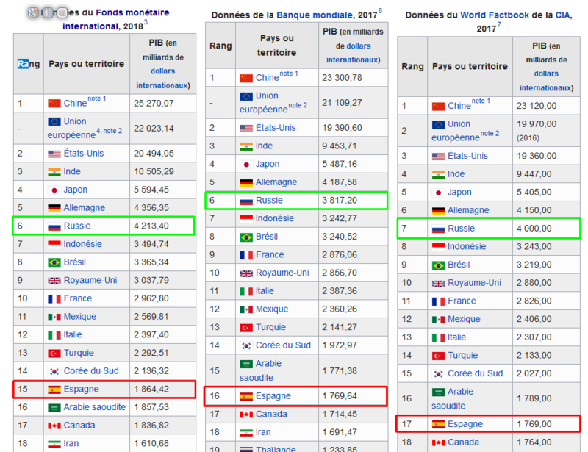The height and width of the screenshot is (452, 588).
Task: Click the copy popup icon
Action: tap(62, 12)
